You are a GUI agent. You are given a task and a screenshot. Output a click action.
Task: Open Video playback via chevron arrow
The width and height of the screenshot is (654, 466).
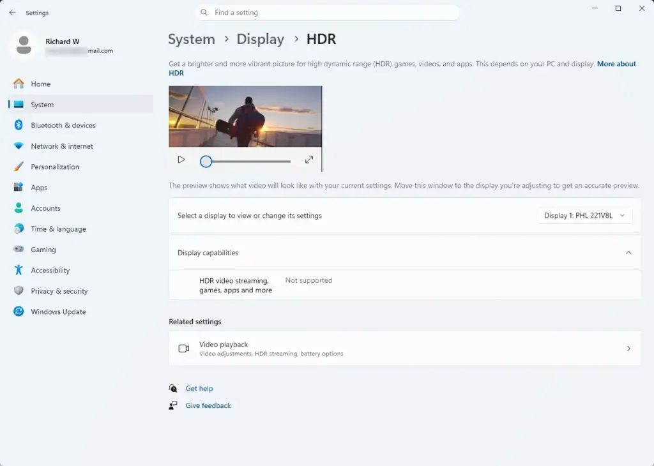628,349
